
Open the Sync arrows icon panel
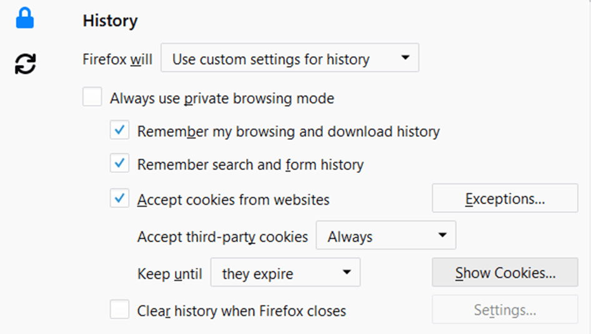[x=26, y=63]
